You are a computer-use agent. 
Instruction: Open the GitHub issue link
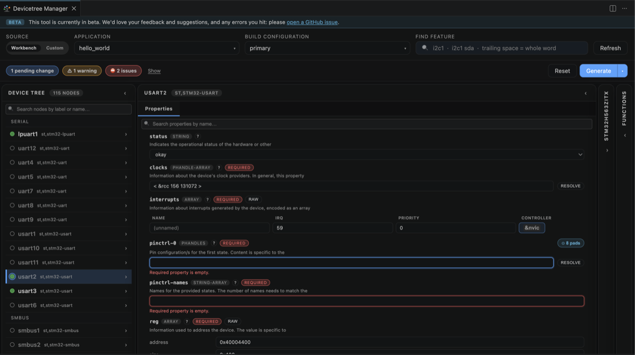point(312,22)
